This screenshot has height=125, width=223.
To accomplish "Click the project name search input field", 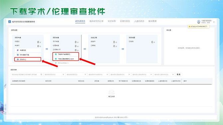I will [x=27, y=74].
